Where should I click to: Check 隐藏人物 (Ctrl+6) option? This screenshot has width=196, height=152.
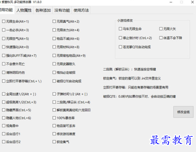pyautogui.click(x=4, y=118)
